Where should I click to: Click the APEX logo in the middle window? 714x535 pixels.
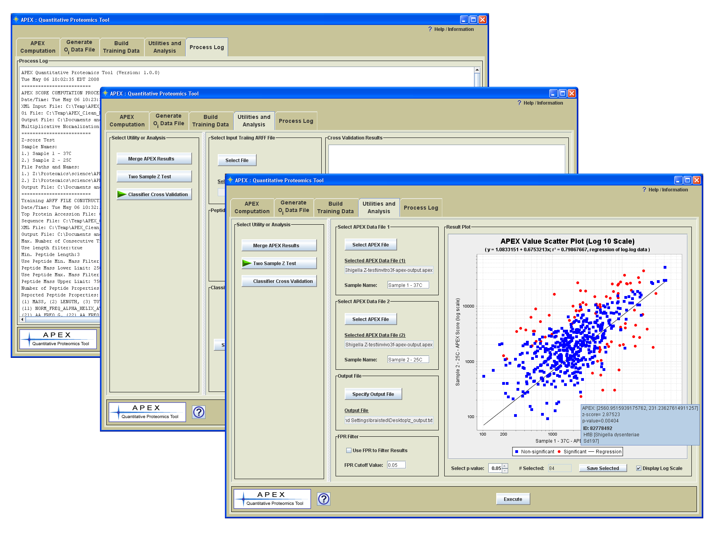point(147,412)
